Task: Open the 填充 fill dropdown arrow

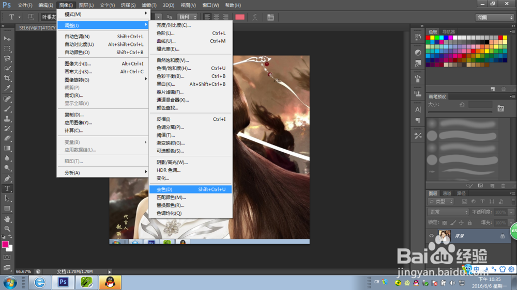Action: pyautogui.click(x=511, y=223)
